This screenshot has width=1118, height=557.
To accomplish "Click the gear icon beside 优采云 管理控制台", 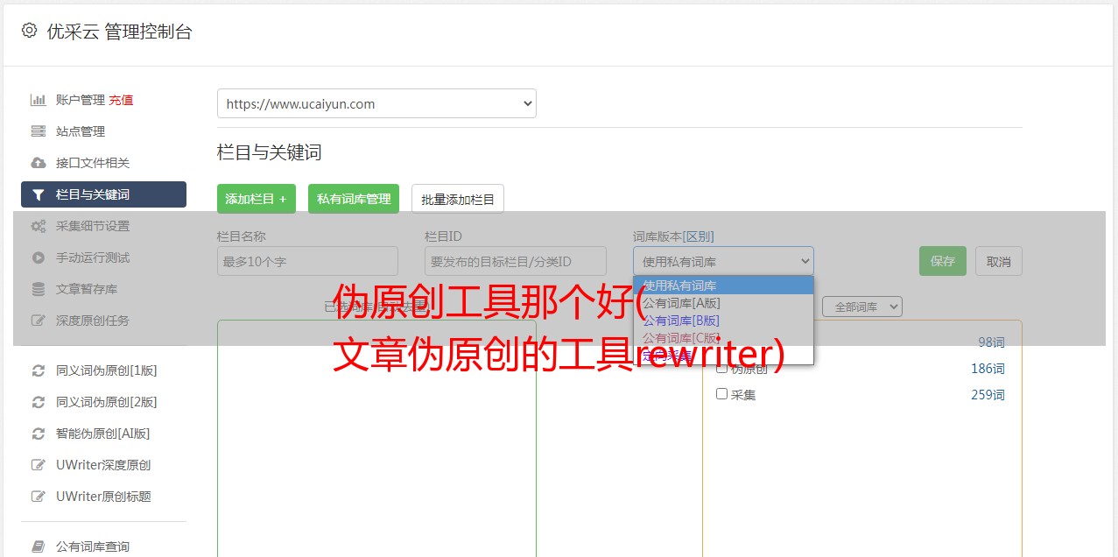I will pyautogui.click(x=29, y=31).
